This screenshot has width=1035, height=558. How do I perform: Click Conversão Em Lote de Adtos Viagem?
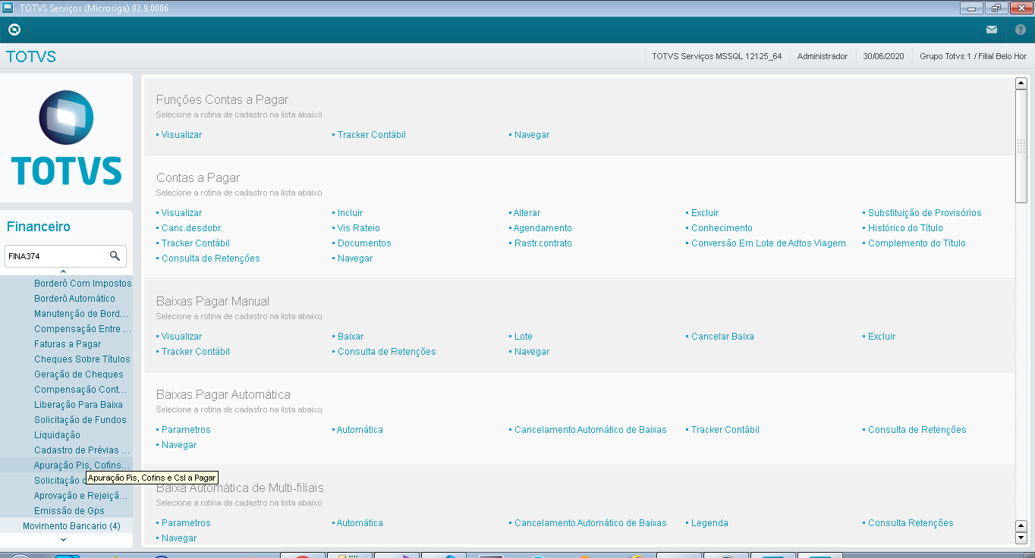pyautogui.click(x=769, y=243)
